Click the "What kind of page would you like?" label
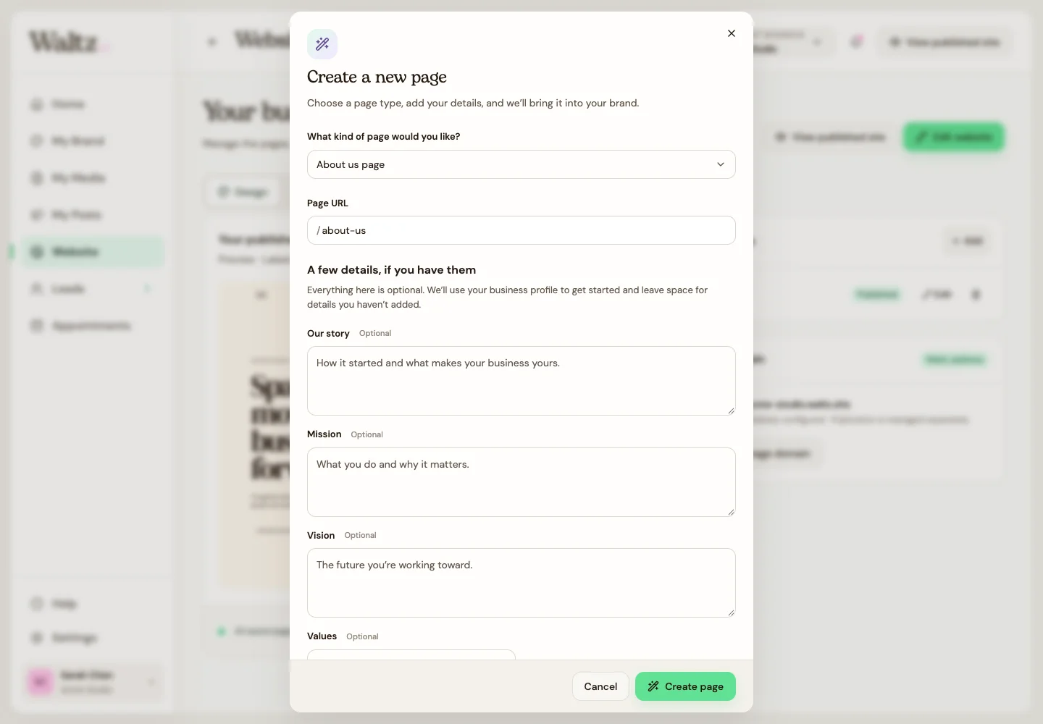The width and height of the screenshot is (1043, 724). click(383, 136)
